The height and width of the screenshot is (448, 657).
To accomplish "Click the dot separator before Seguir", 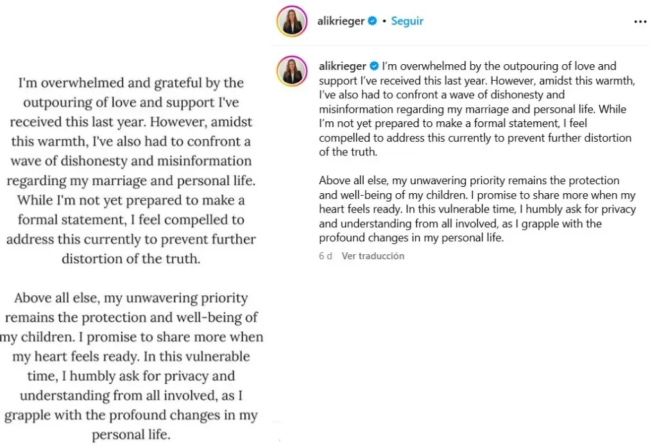I will pyautogui.click(x=384, y=21).
